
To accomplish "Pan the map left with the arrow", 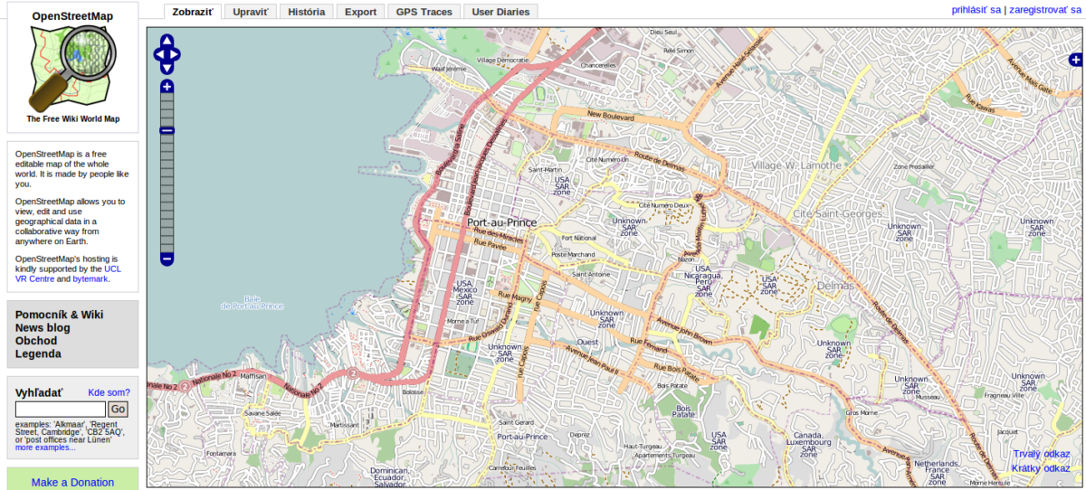I will [x=158, y=54].
